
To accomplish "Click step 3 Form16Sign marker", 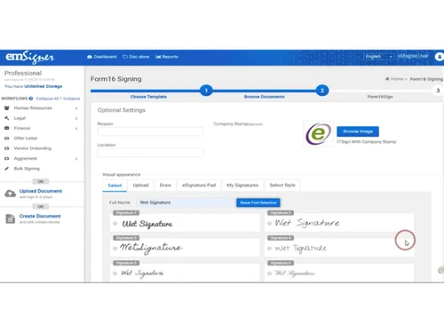I will (x=438, y=91).
